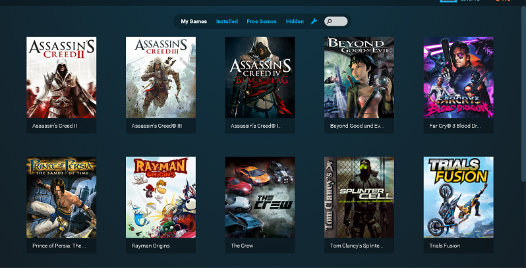Click the 'Assassin's Creed® I...' title label
The image size is (526, 268).
[x=256, y=126]
